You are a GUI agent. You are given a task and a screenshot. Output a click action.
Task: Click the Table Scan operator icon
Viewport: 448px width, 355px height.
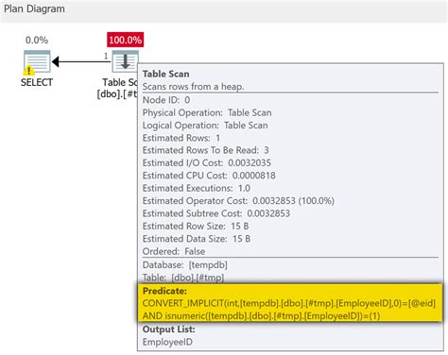click(x=125, y=60)
